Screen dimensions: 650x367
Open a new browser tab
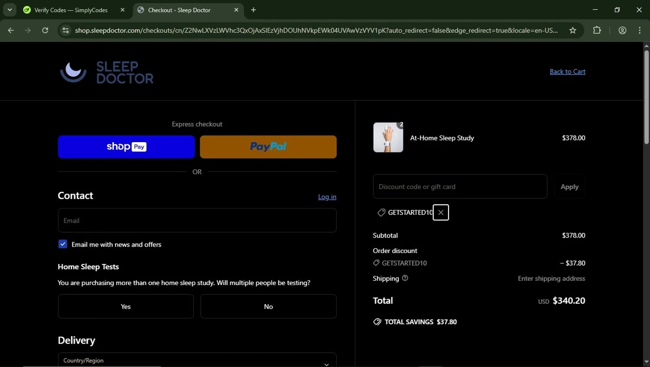pyautogui.click(x=253, y=10)
